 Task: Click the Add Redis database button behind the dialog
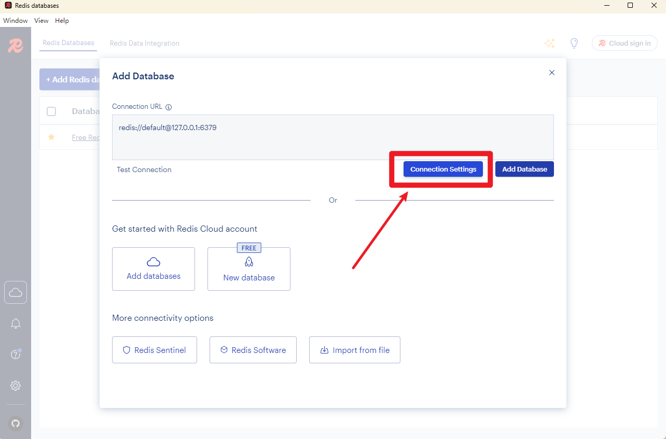click(x=70, y=79)
